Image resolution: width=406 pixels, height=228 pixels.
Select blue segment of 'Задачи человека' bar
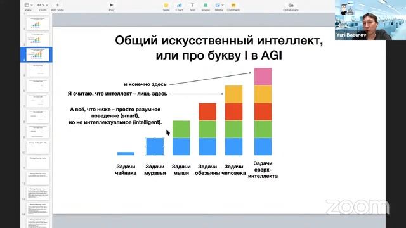[x=234, y=146]
